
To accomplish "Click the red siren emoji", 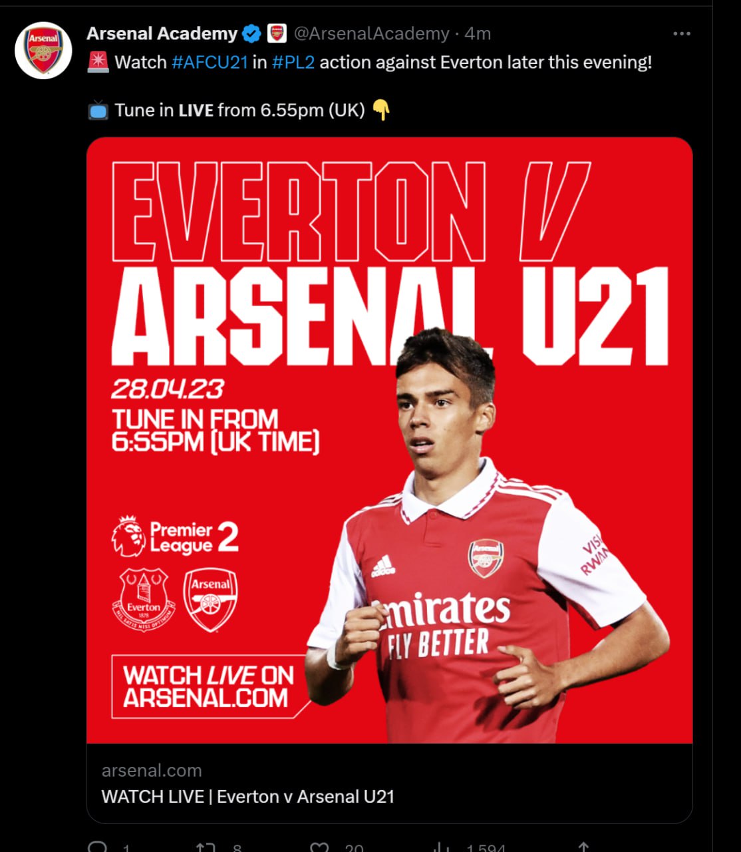I will pyautogui.click(x=98, y=63).
